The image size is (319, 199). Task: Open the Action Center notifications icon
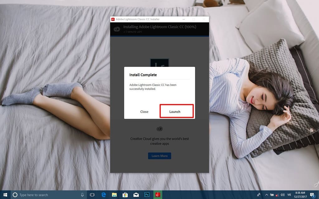(x=312, y=195)
